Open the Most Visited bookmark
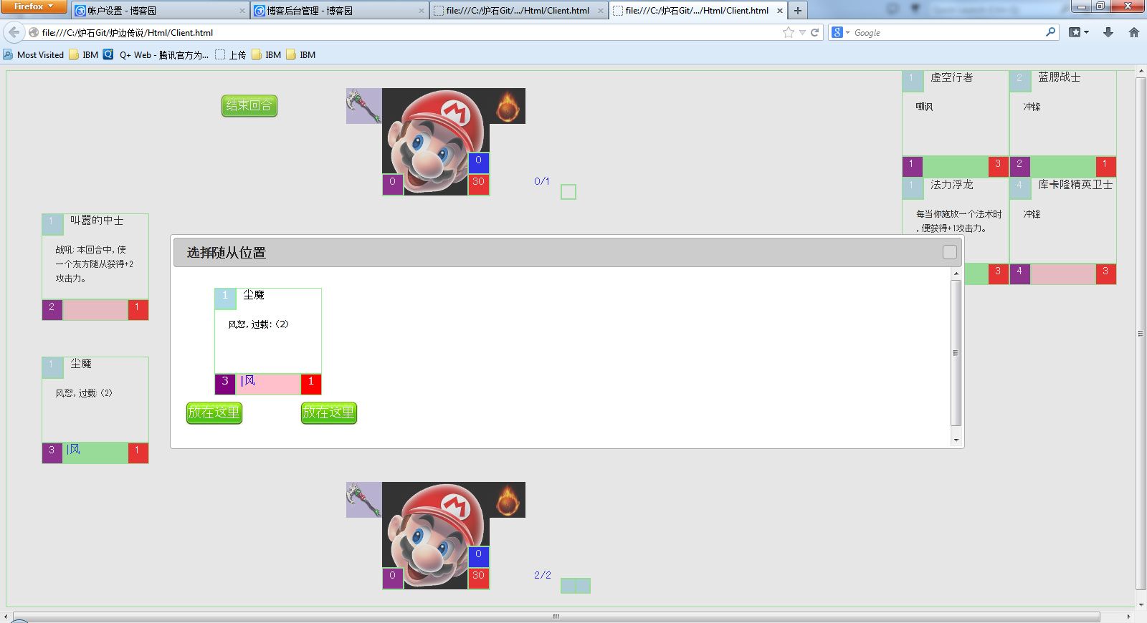1147x623 pixels. tap(34, 54)
